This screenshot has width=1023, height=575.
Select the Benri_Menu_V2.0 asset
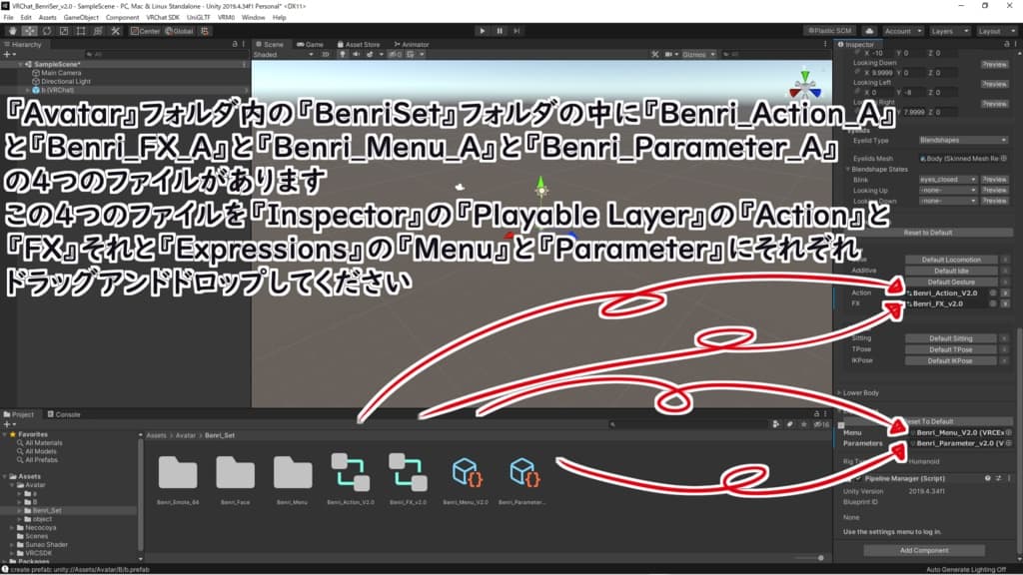[466, 472]
